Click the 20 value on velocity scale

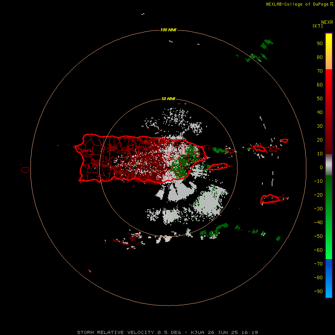pos(320,140)
